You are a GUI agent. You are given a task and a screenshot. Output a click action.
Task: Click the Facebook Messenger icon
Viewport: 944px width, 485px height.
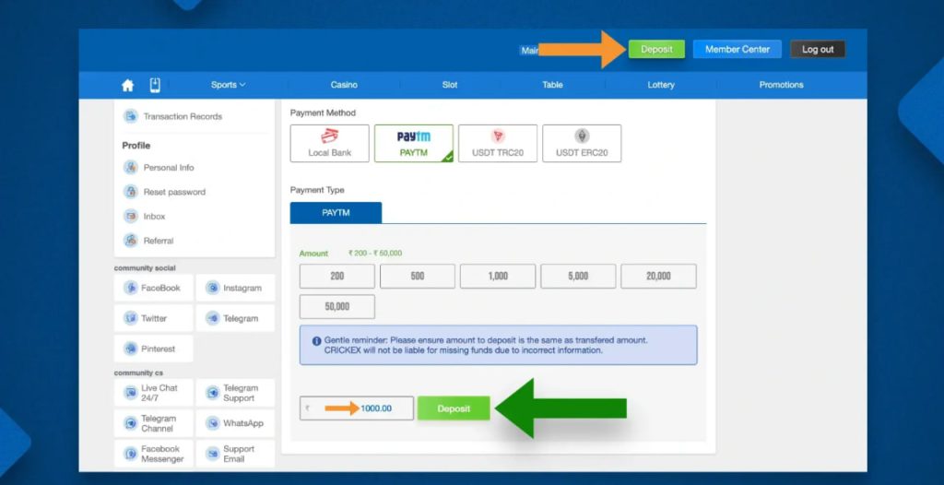coord(131,454)
